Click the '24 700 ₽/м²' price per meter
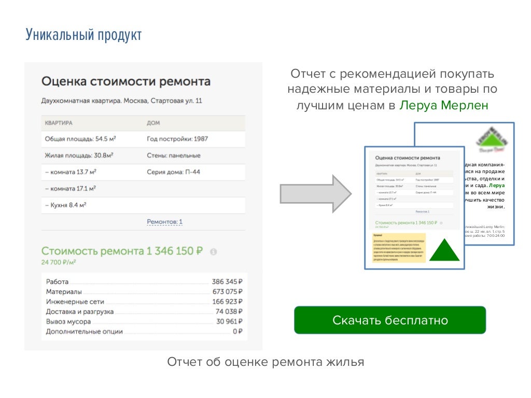 [59, 262]
